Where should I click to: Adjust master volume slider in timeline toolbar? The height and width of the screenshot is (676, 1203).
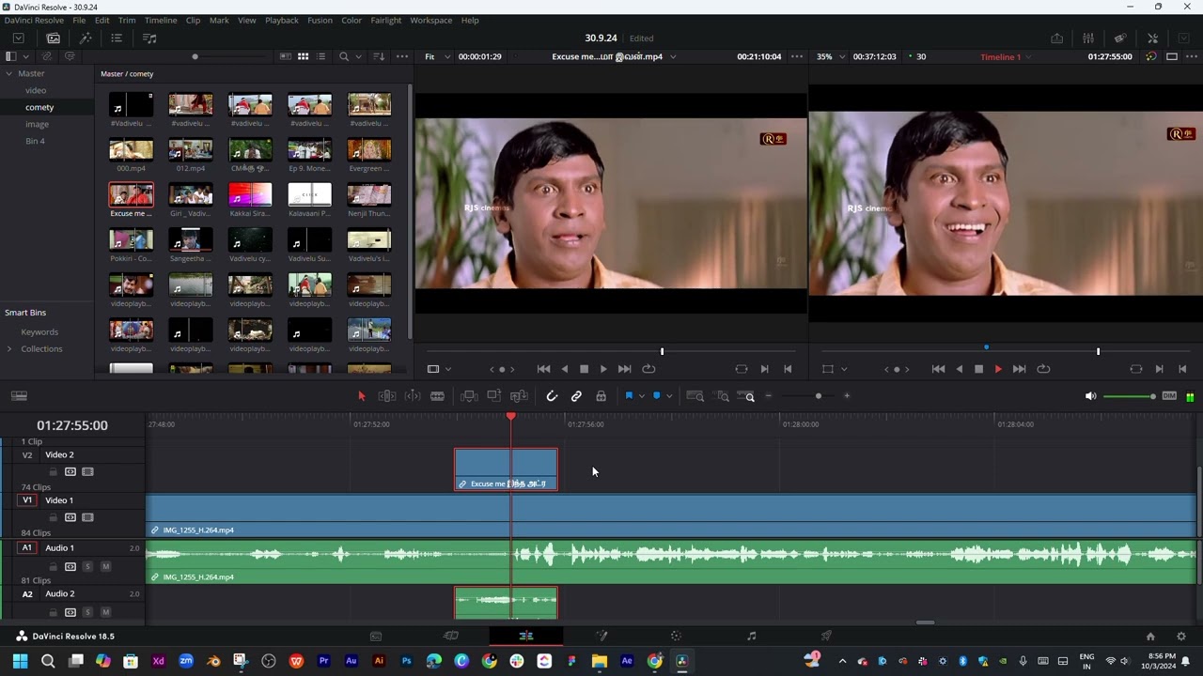coord(1129,396)
